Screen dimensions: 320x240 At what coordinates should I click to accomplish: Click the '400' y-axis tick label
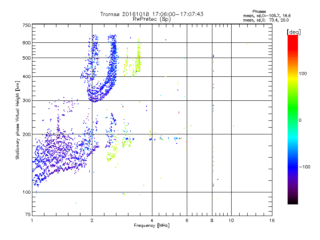click(26, 77)
